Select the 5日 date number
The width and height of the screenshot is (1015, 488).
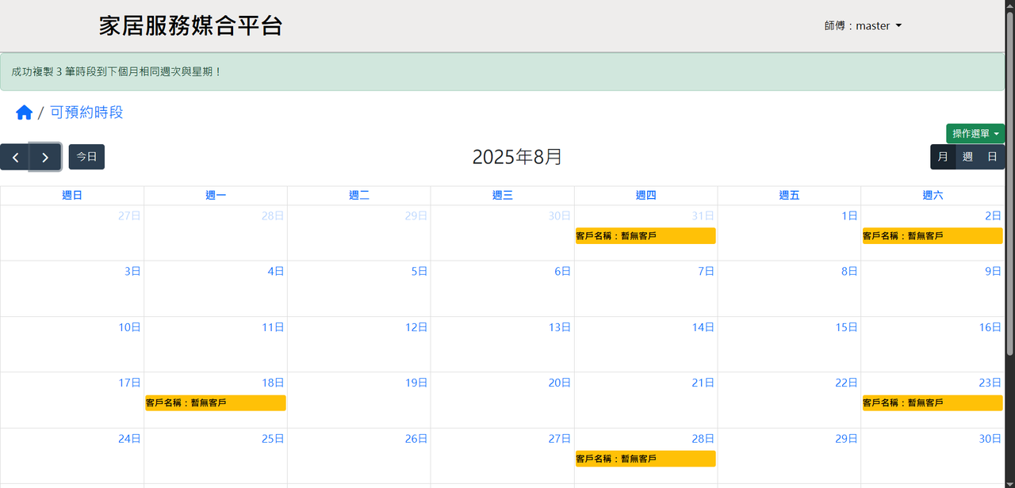tap(419, 271)
